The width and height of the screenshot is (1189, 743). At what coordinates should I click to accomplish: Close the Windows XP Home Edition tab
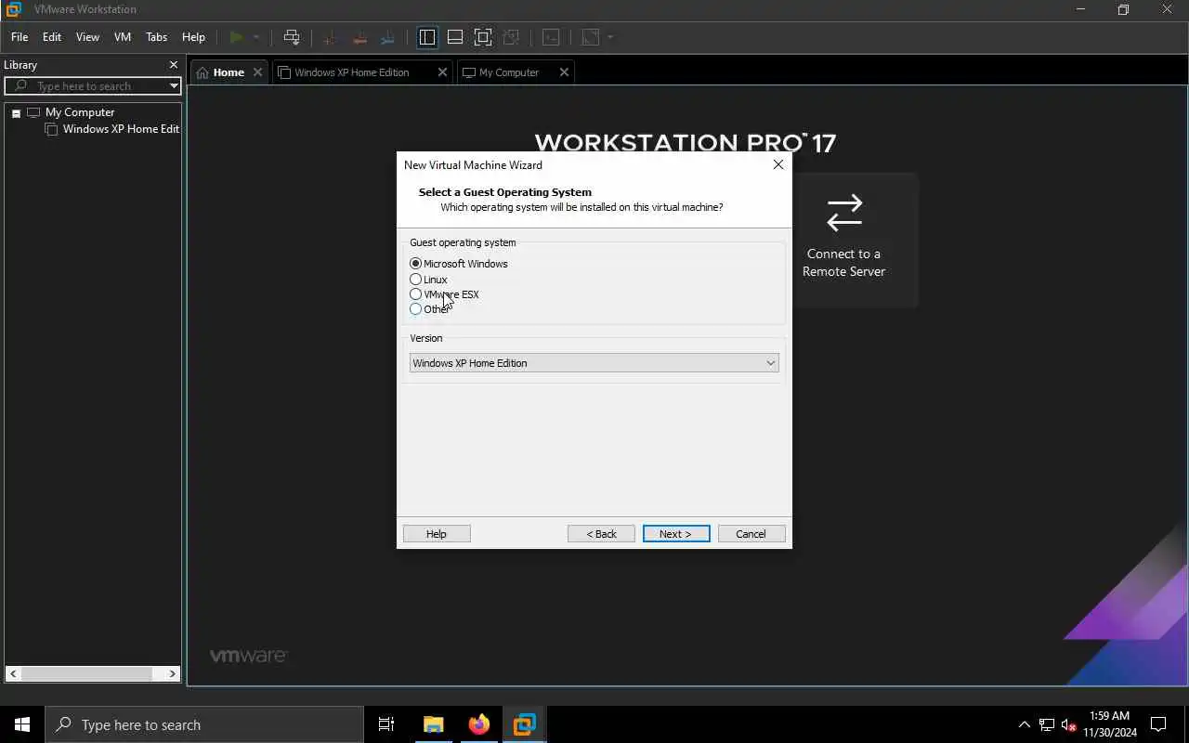(442, 72)
